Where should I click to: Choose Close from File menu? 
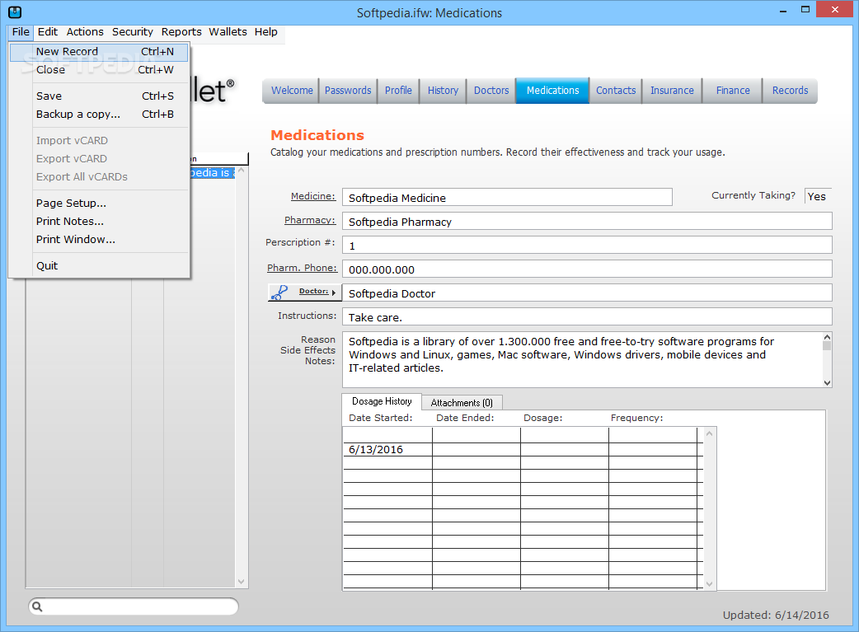(x=99, y=69)
